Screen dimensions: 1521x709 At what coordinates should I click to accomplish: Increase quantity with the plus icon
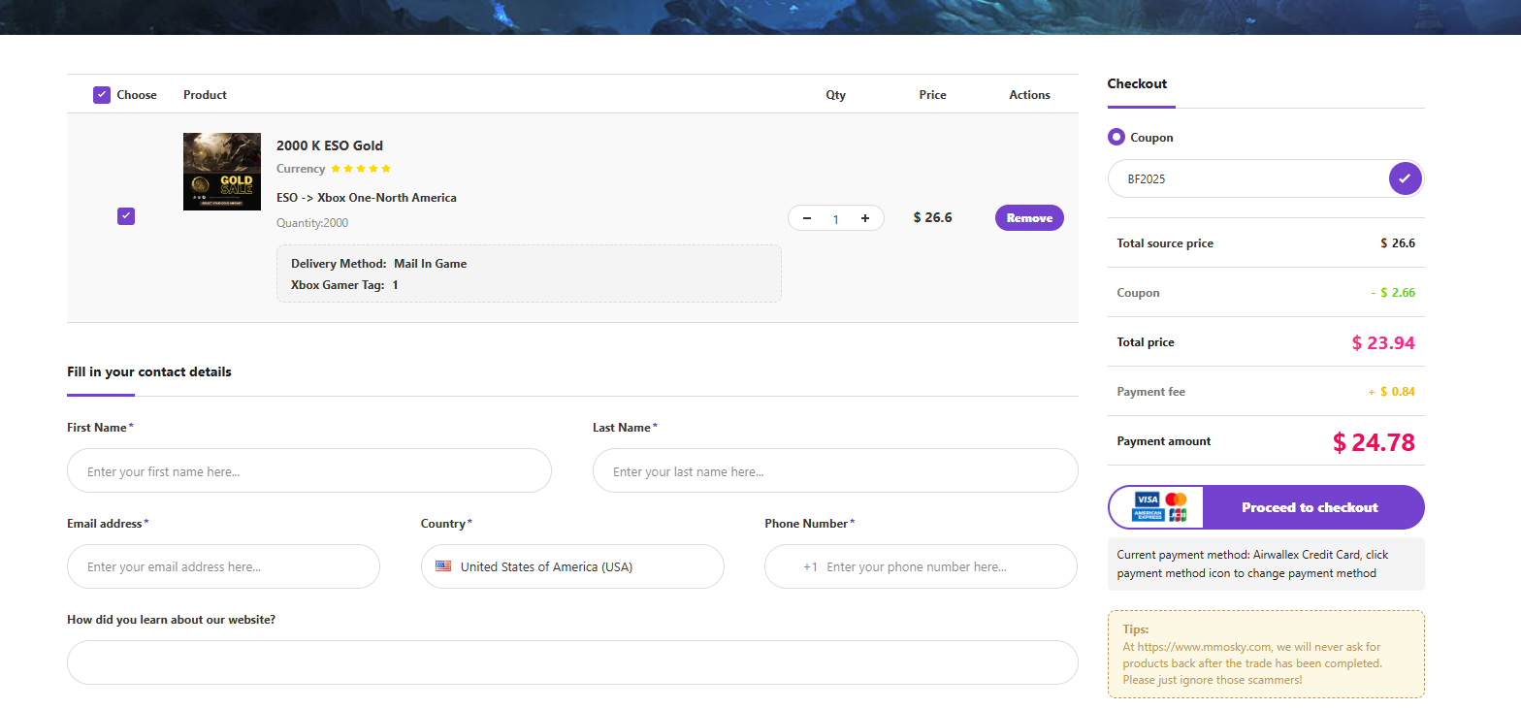(x=864, y=218)
